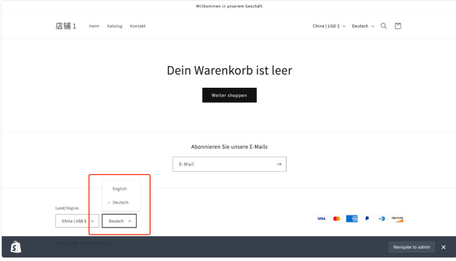The height and width of the screenshot is (261, 456).
Task: Click the Diners Club payment icon
Action: tap(382, 219)
